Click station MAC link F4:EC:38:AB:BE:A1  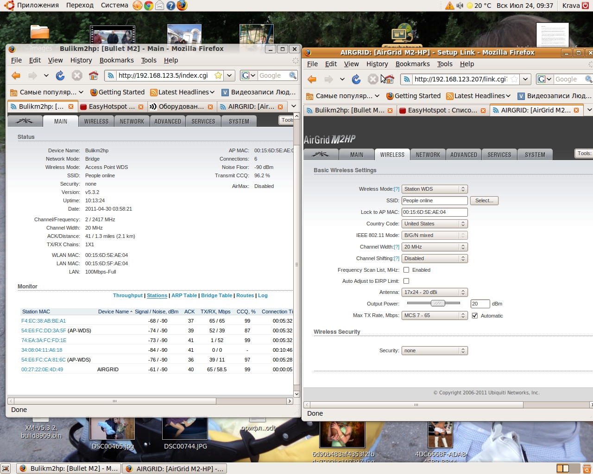tap(44, 321)
